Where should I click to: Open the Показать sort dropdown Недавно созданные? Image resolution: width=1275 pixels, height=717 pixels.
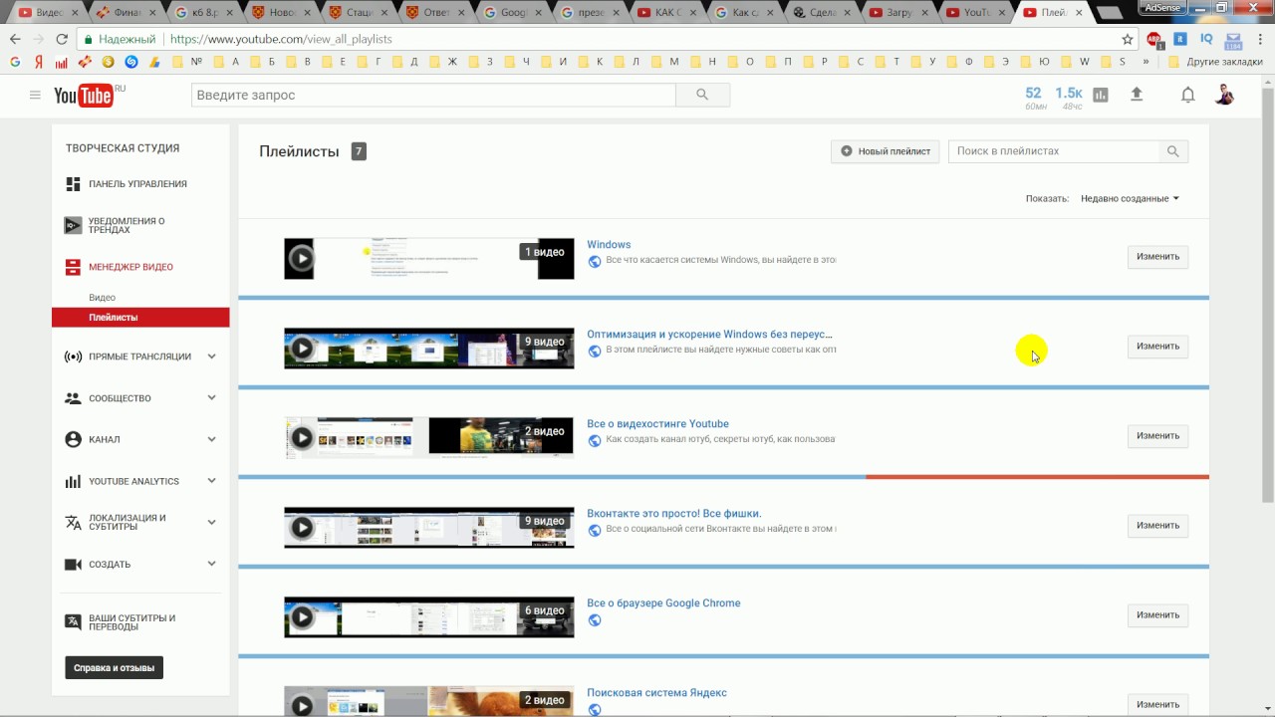(x=1130, y=198)
